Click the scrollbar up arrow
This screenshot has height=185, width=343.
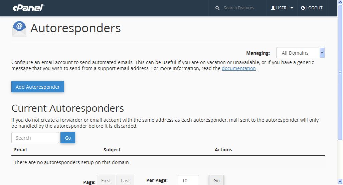340,2
